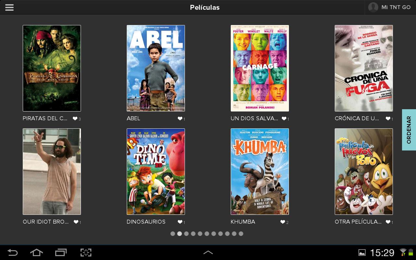The image size is (416, 260).
Task: Go to first page indicator dot
Action: click(173, 234)
